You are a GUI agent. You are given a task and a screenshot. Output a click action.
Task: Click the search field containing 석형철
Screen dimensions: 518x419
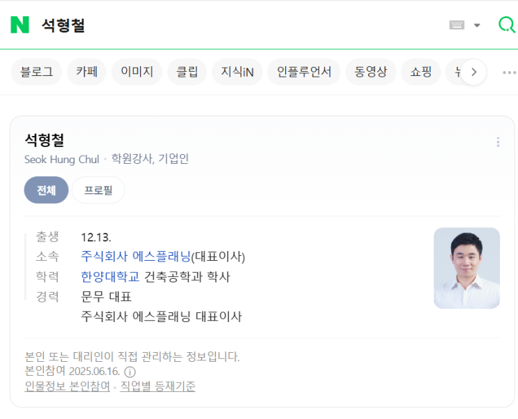230,25
